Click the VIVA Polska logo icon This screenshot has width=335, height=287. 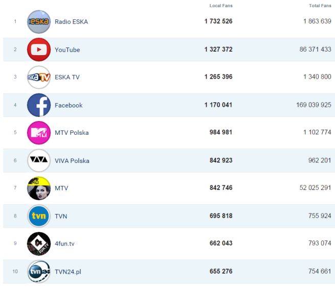pyautogui.click(x=39, y=160)
